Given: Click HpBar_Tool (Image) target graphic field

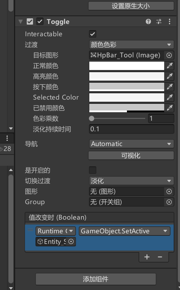Looking at the screenshot, I should point(127,55).
